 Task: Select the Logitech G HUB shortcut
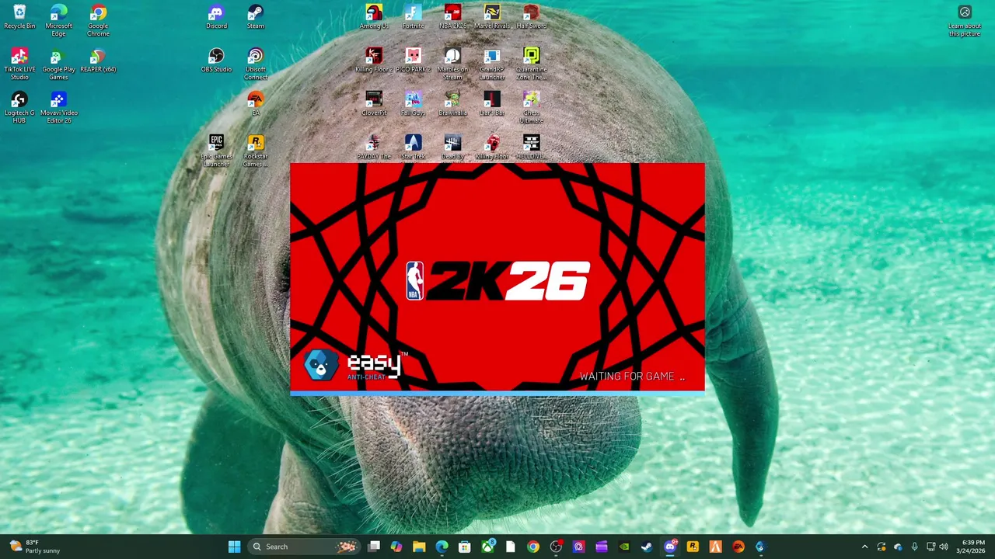19,107
